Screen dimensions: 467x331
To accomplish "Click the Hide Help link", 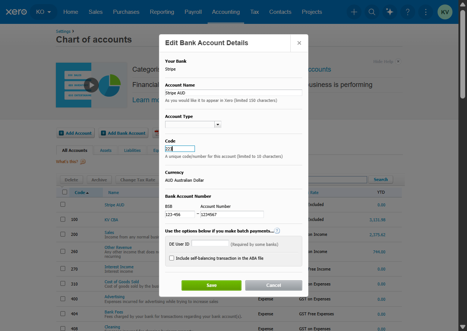I will click(383, 62).
